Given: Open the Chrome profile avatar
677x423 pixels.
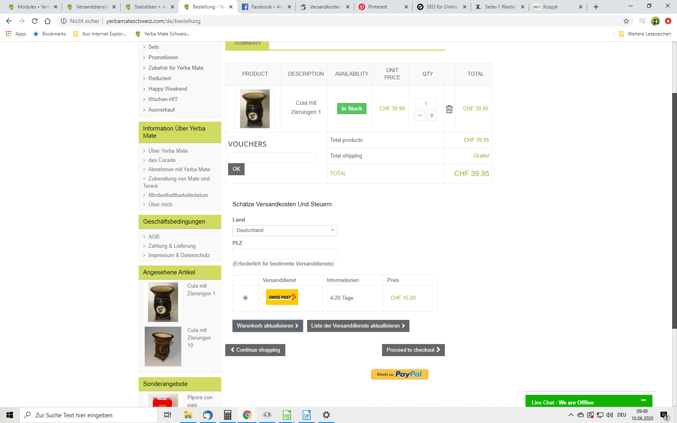Looking at the screenshot, I should (656, 21).
